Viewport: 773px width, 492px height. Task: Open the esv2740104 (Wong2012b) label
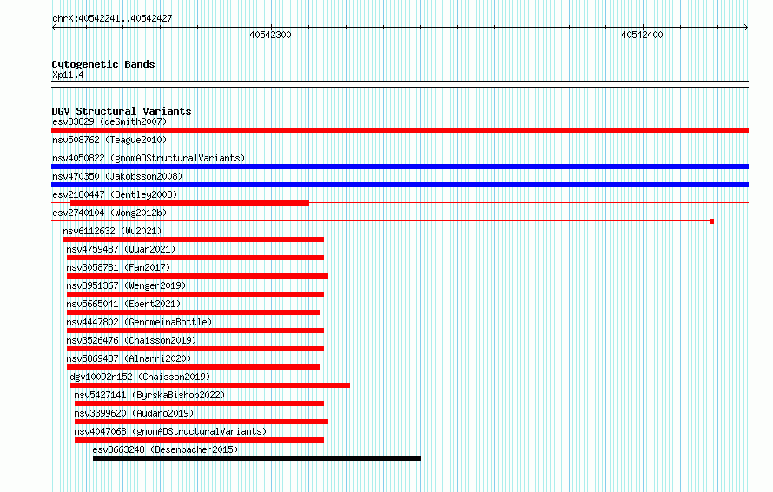pyautogui.click(x=109, y=213)
